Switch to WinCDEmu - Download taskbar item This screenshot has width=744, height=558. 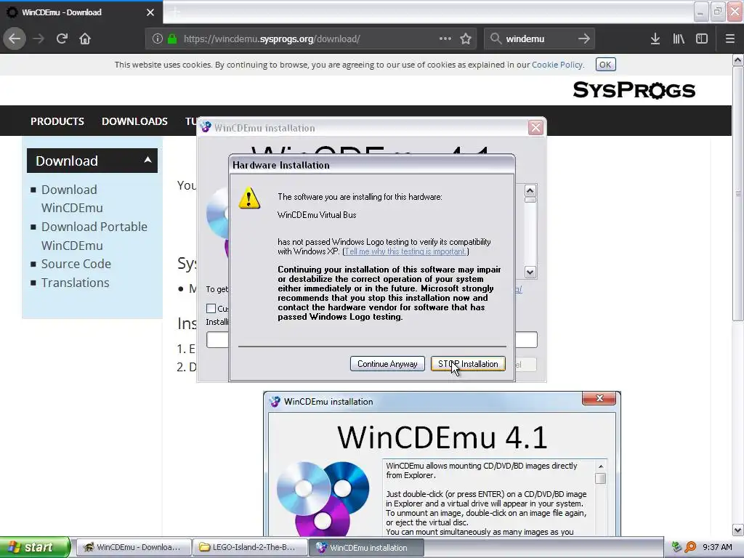[134, 547]
